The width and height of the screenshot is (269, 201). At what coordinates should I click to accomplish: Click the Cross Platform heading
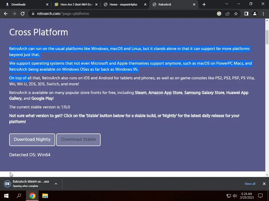[x=39, y=32]
